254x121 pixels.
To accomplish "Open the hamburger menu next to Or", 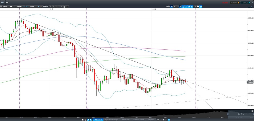I will point(2,2).
